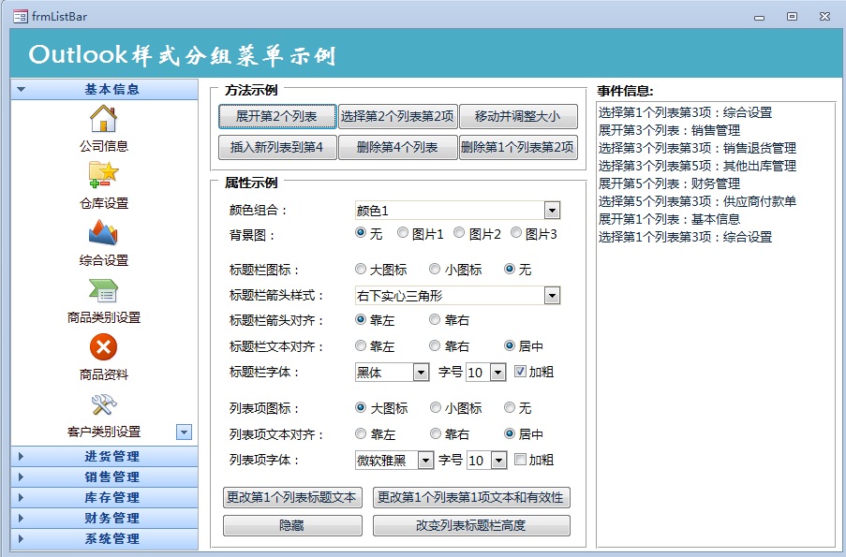Click 标题栏字体 字号 value 10 field
Viewport: 846px width, 557px height.
coord(478,372)
